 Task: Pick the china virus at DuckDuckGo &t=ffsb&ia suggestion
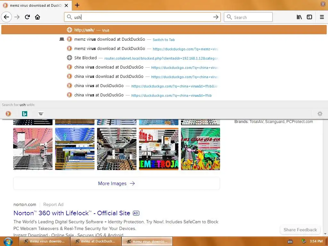tap(164, 86)
